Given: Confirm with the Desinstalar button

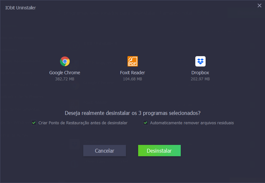Looking at the screenshot, I should [x=159, y=150].
